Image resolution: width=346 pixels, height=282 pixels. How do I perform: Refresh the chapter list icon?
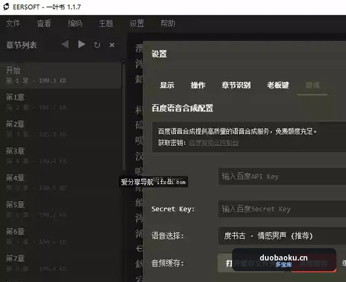(x=97, y=45)
